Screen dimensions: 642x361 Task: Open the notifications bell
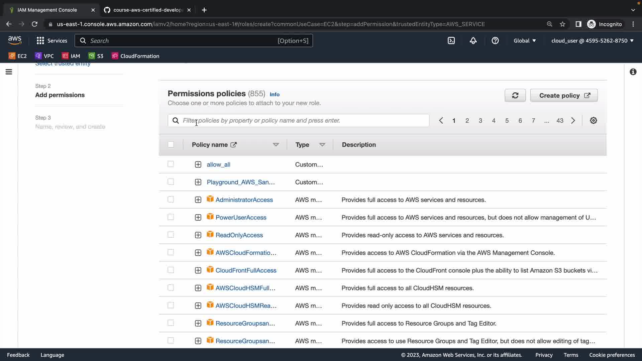point(473,41)
